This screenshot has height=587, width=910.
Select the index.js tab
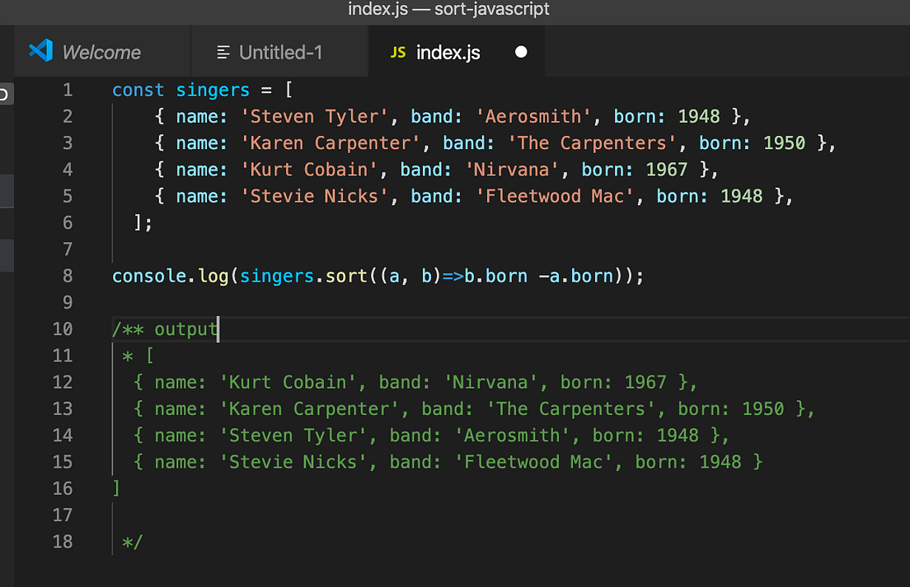(448, 51)
